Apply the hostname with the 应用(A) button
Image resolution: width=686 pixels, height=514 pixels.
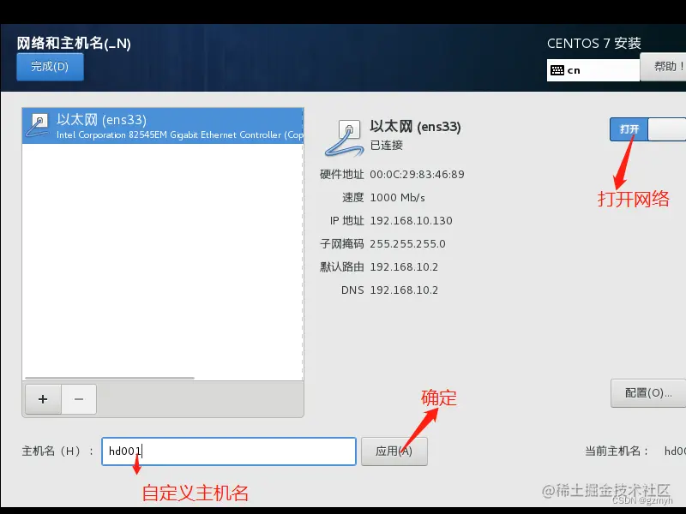point(394,451)
